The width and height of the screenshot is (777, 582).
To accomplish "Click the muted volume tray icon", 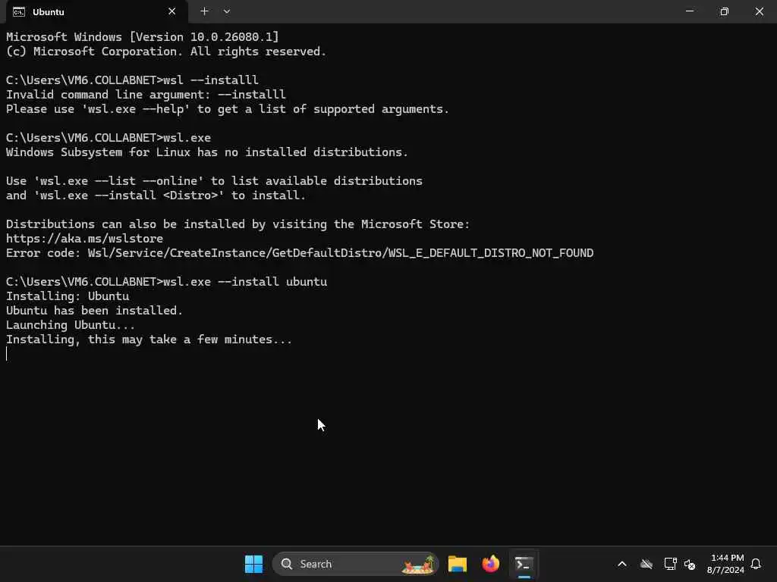I will tap(689, 564).
